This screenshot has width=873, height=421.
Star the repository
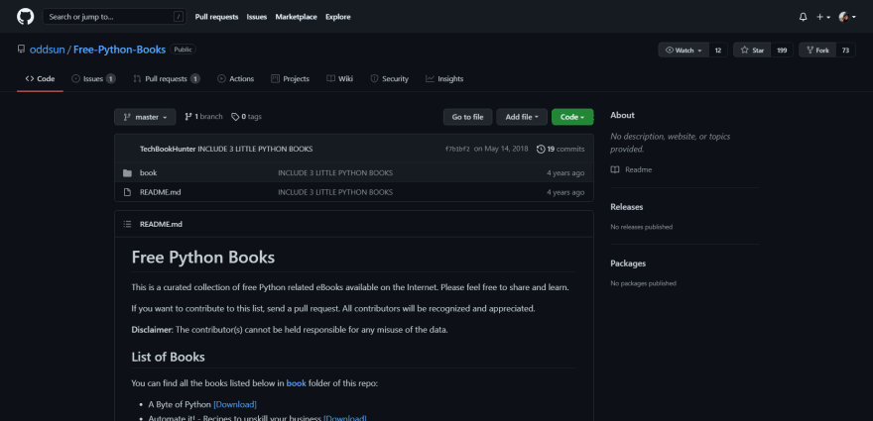click(752, 51)
